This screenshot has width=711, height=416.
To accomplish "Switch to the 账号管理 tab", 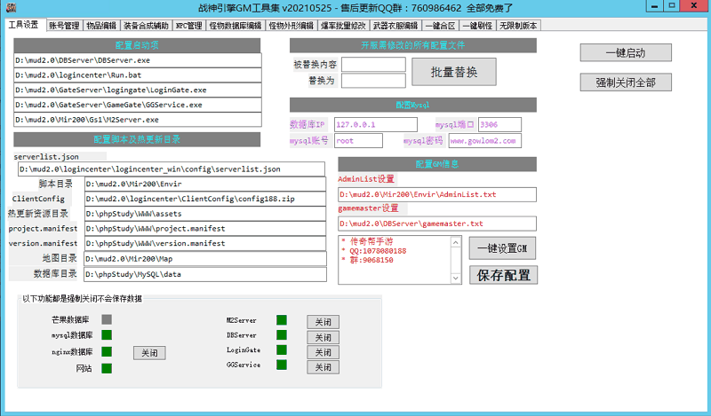I will coord(64,26).
